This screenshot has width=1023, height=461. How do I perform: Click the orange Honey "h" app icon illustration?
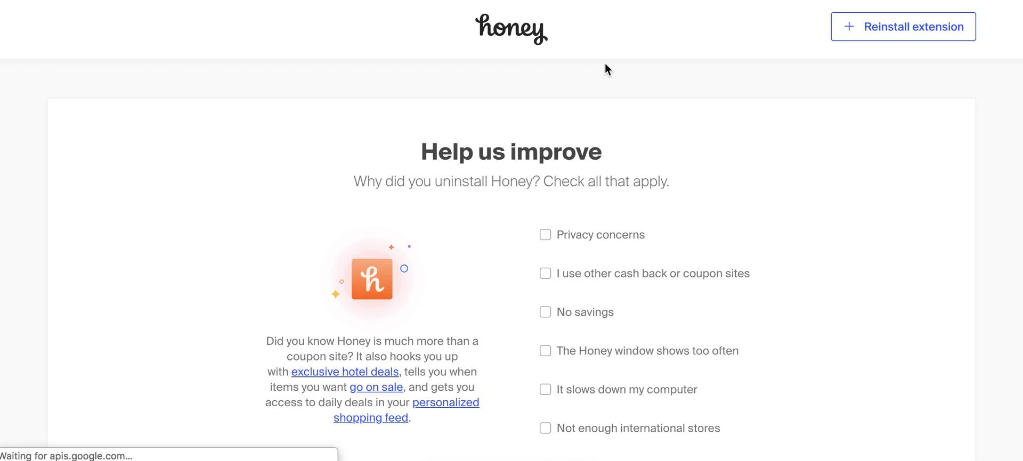point(372,278)
